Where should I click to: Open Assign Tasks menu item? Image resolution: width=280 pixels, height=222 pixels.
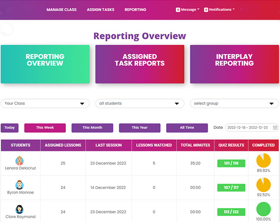tap(100, 9)
